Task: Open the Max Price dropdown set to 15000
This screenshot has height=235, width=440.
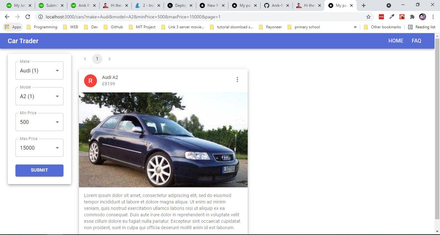Action: point(39,148)
